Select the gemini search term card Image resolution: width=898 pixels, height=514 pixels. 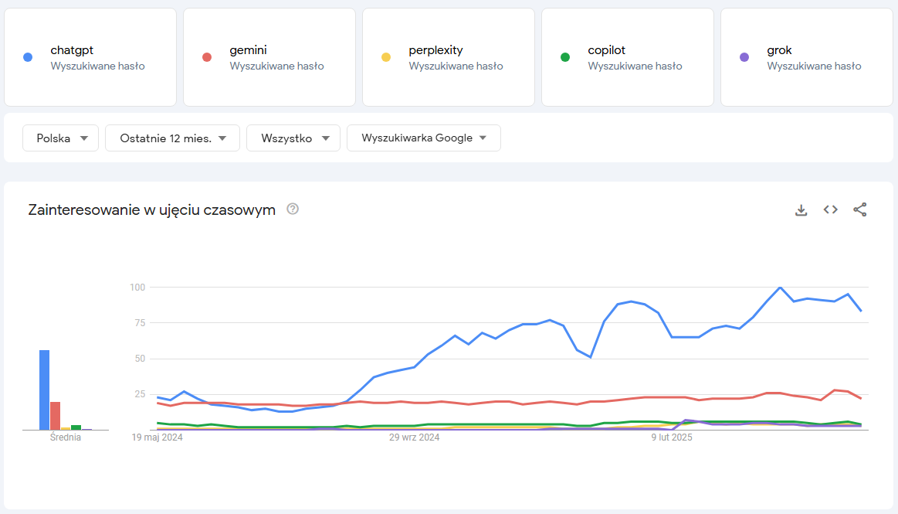tap(269, 57)
